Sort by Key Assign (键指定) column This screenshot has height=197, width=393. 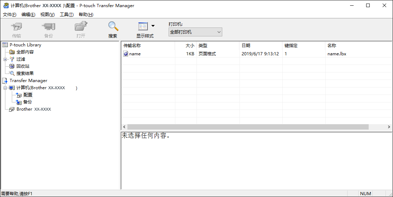[304, 45]
